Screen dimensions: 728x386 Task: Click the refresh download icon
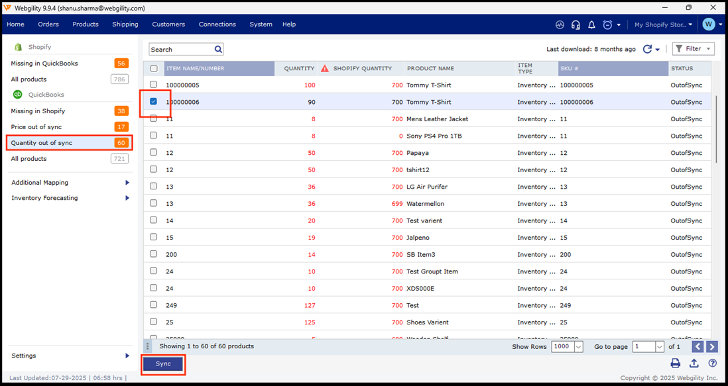pyautogui.click(x=647, y=49)
